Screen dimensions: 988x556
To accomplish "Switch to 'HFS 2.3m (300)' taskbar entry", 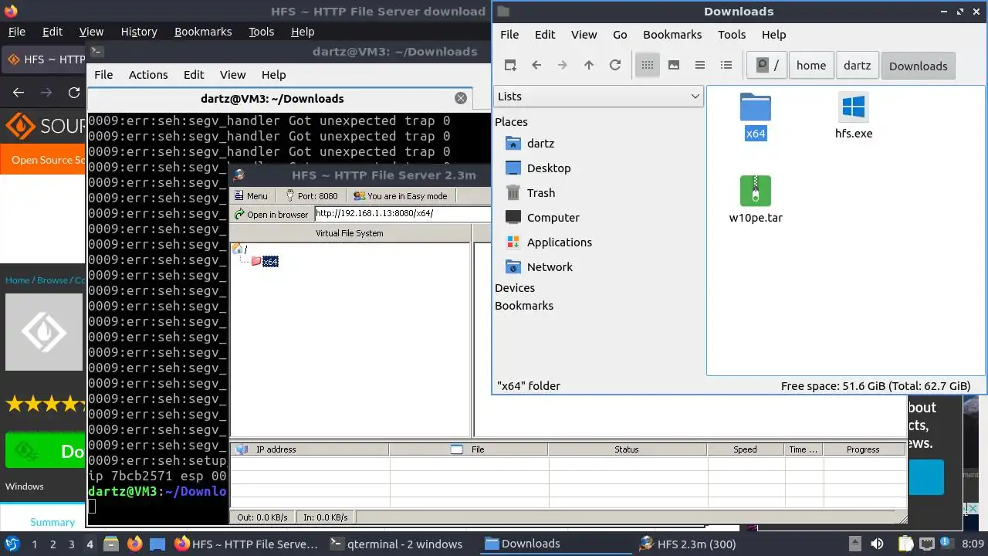I will [688, 544].
